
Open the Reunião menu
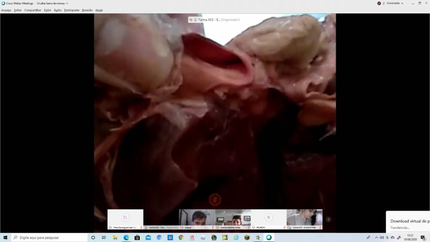(87, 10)
